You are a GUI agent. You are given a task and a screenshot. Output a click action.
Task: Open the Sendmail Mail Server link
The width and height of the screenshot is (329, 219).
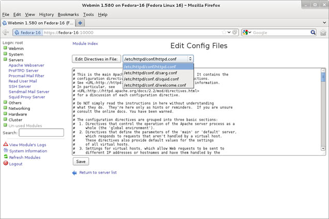tap(29, 92)
